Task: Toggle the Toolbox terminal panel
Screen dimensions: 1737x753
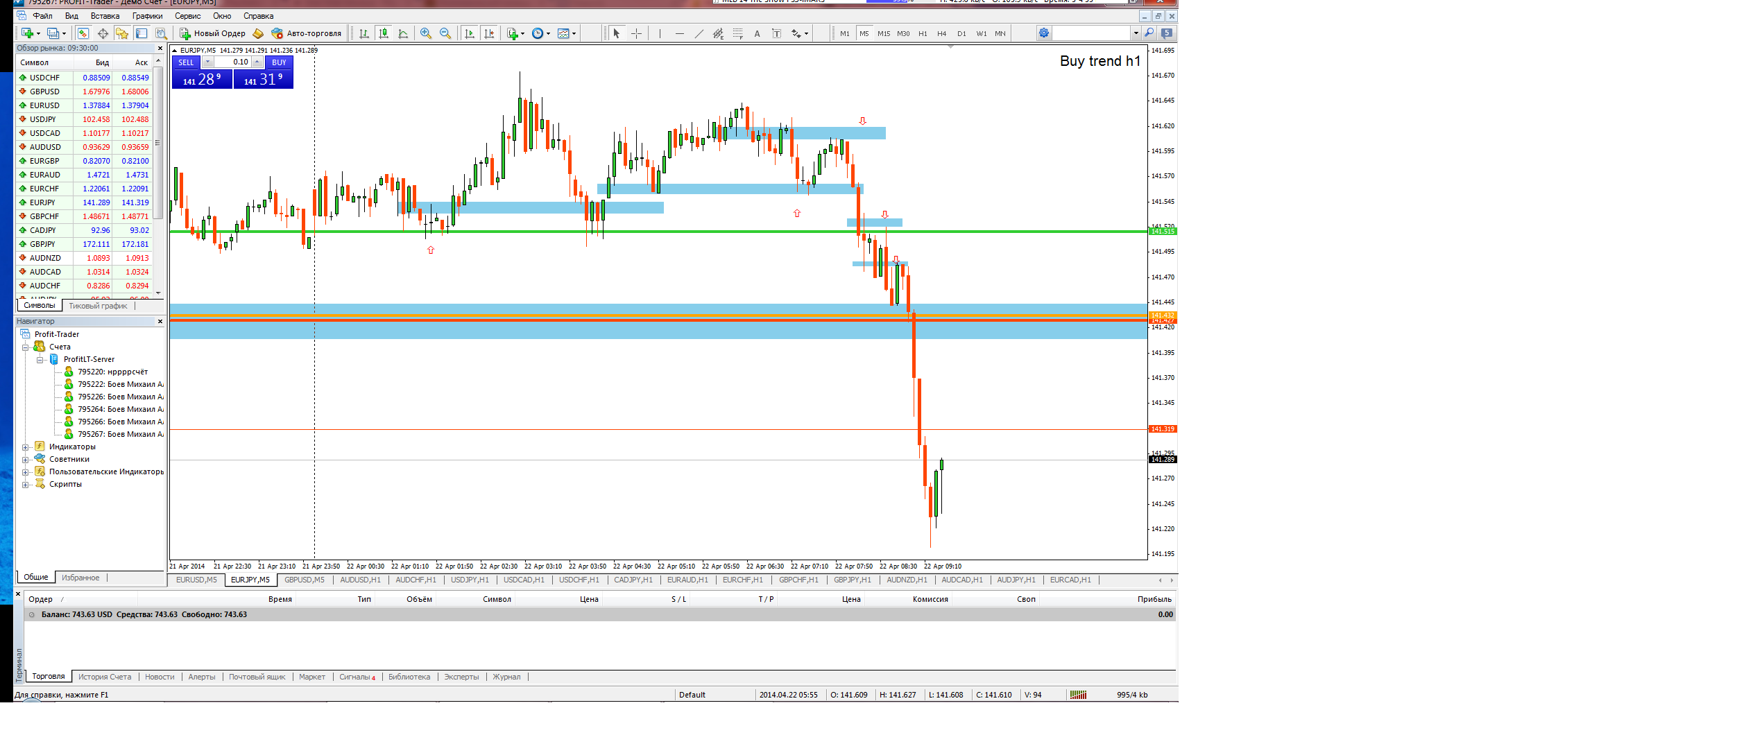Action: (x=142, y=33)
